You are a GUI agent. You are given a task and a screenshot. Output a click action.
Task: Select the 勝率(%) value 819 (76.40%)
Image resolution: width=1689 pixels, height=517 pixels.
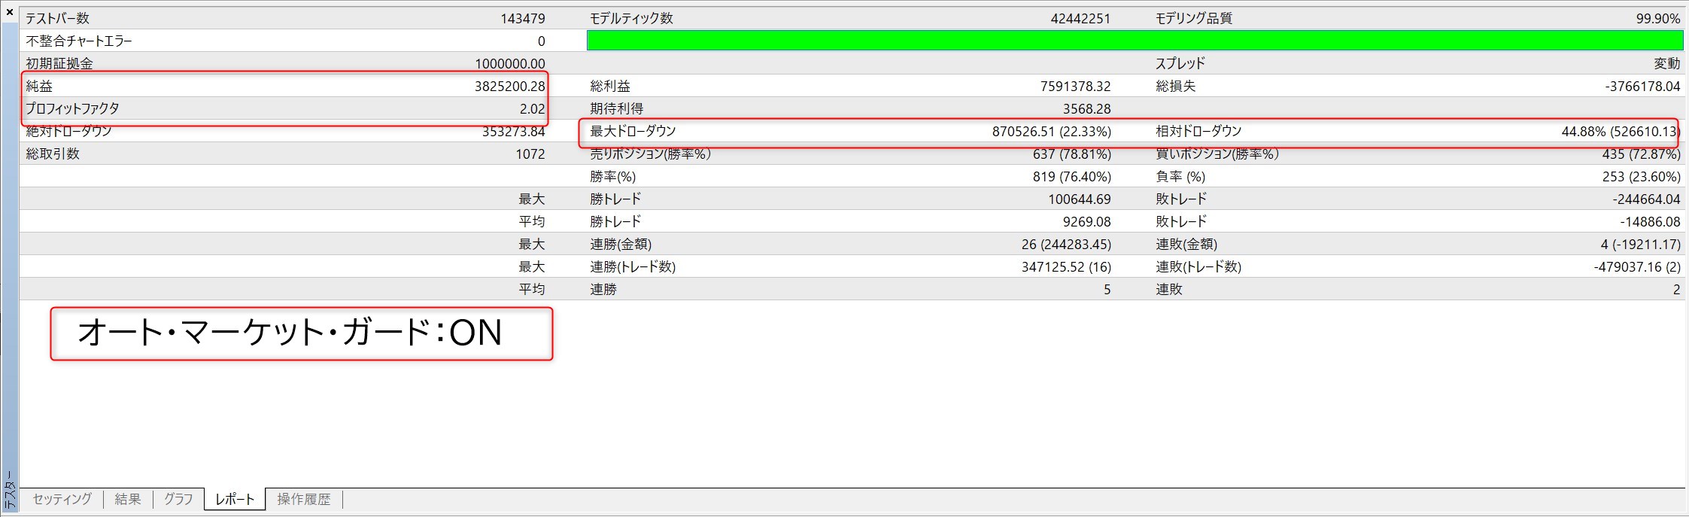1071,176
